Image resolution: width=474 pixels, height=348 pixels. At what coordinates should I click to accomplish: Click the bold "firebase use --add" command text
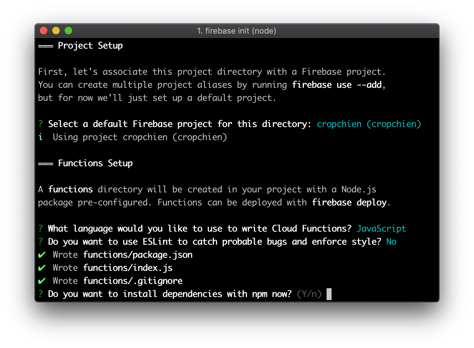point(337,85)
